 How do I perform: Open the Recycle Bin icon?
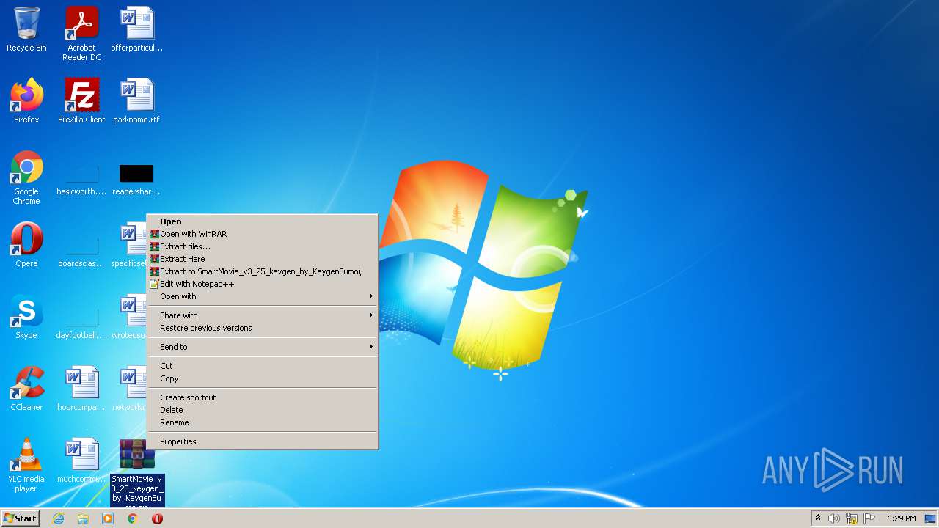[x=26, y=29]
